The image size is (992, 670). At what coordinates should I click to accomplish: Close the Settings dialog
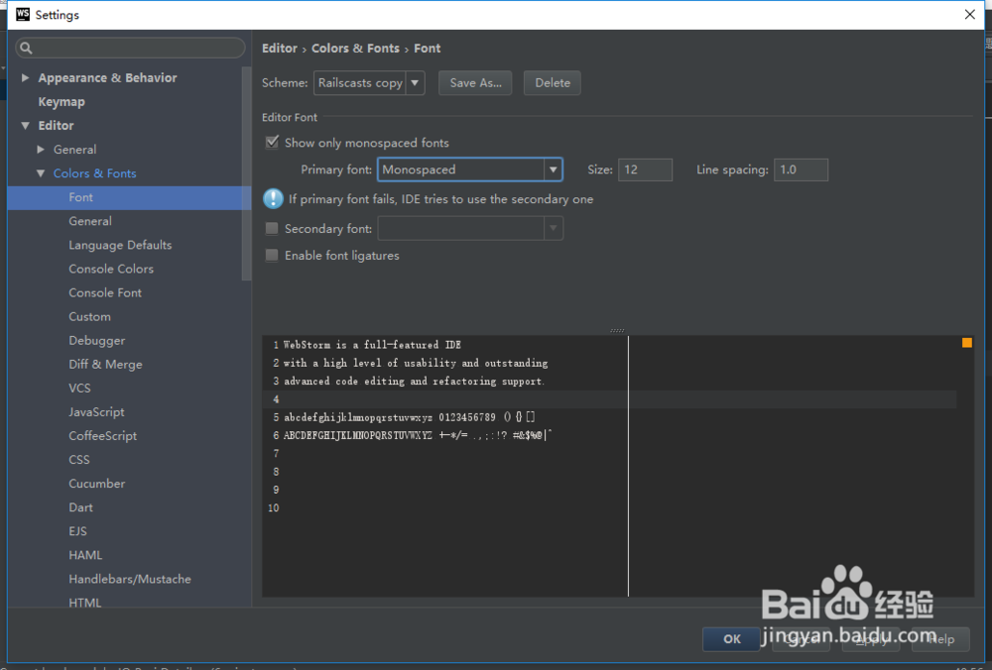(x=970, y=14)
